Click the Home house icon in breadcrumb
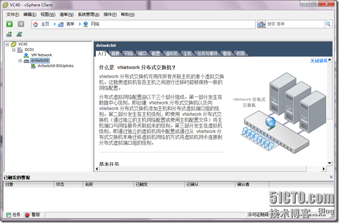Viewport: 339px width, 223px height. coord(35,24)
